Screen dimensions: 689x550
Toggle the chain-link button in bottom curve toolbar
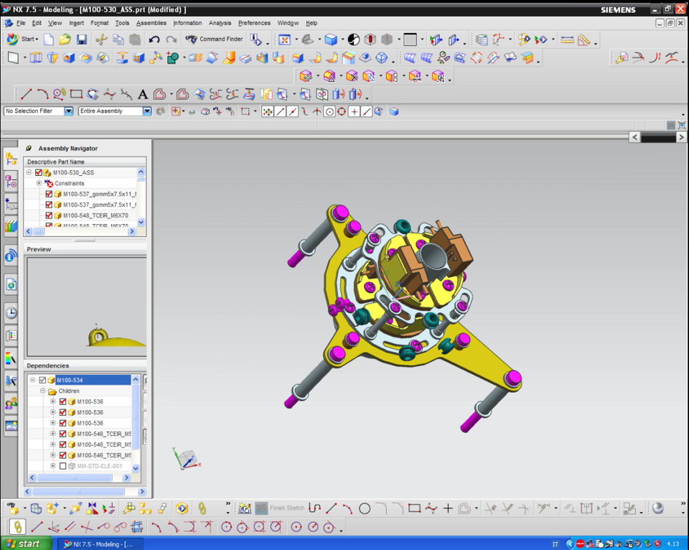17,527
